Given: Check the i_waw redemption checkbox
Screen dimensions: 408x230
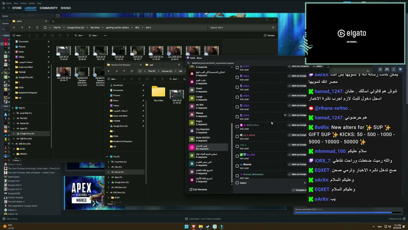Looking at the screenshot, I should pos(237,136).
